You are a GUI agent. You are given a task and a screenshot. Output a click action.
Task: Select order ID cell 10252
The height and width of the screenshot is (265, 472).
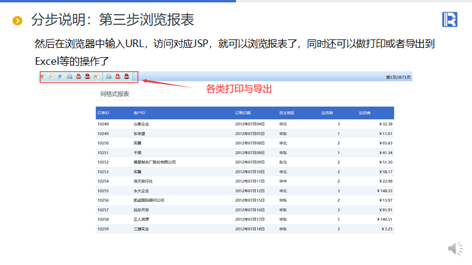(103, 163)
